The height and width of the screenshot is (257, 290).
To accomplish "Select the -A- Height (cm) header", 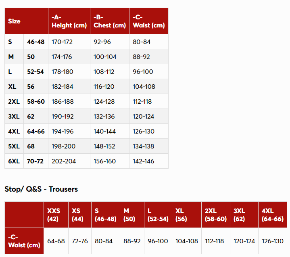I will tap(69, 21).
